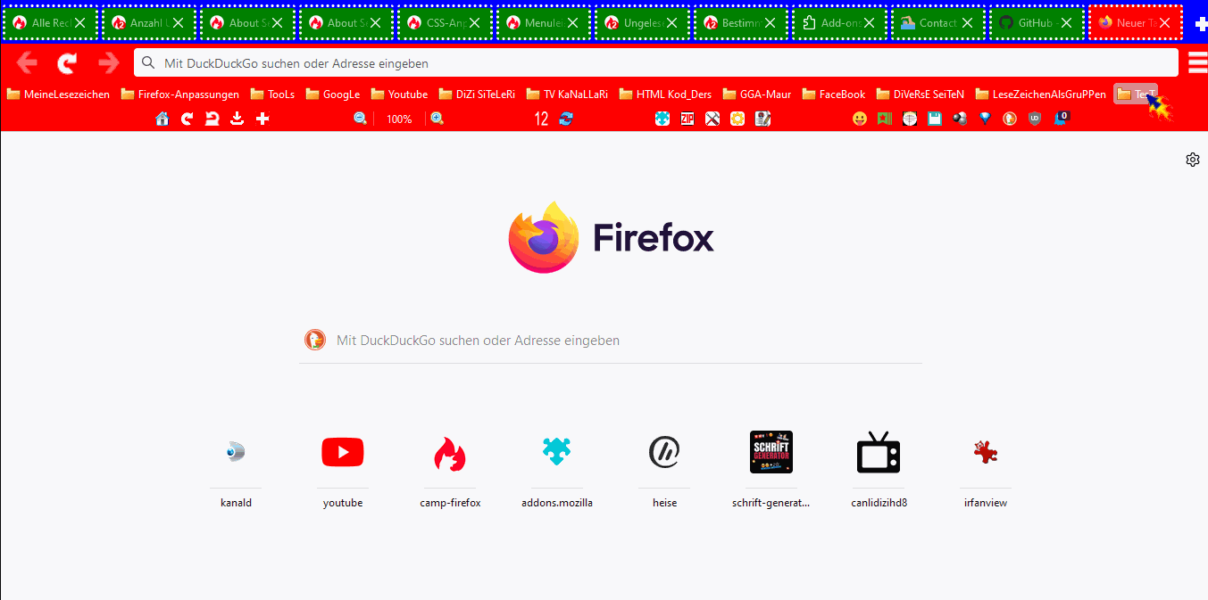Open a new tab with the plus button
The width and height of the screenshot is (1208, 600).
[1200, 23]
